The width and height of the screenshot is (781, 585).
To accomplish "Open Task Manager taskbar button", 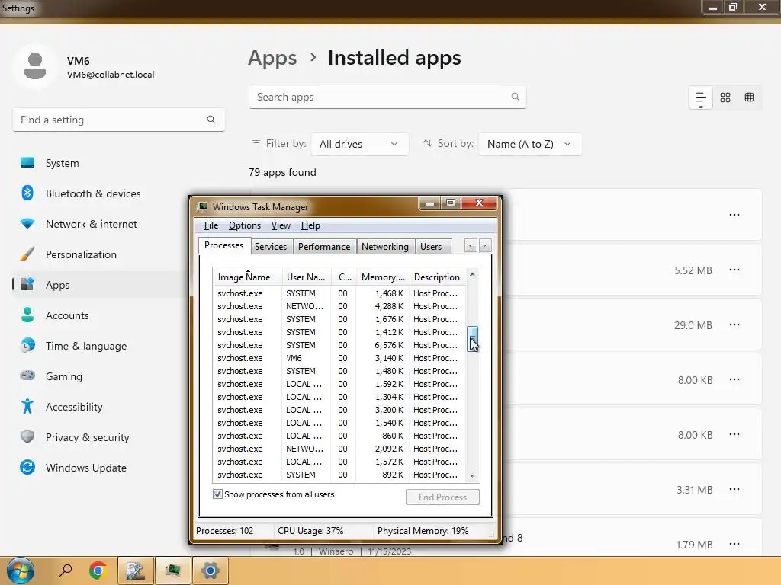I will point(173,570).
